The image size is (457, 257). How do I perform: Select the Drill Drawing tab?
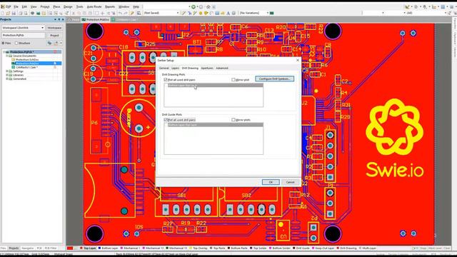tap(190, 68)
